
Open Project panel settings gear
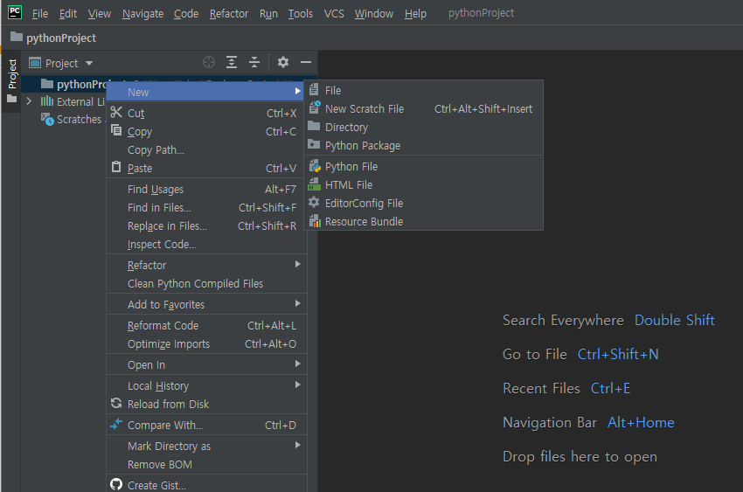[283, 63]
